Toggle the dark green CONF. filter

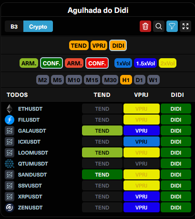coord(51,63)
